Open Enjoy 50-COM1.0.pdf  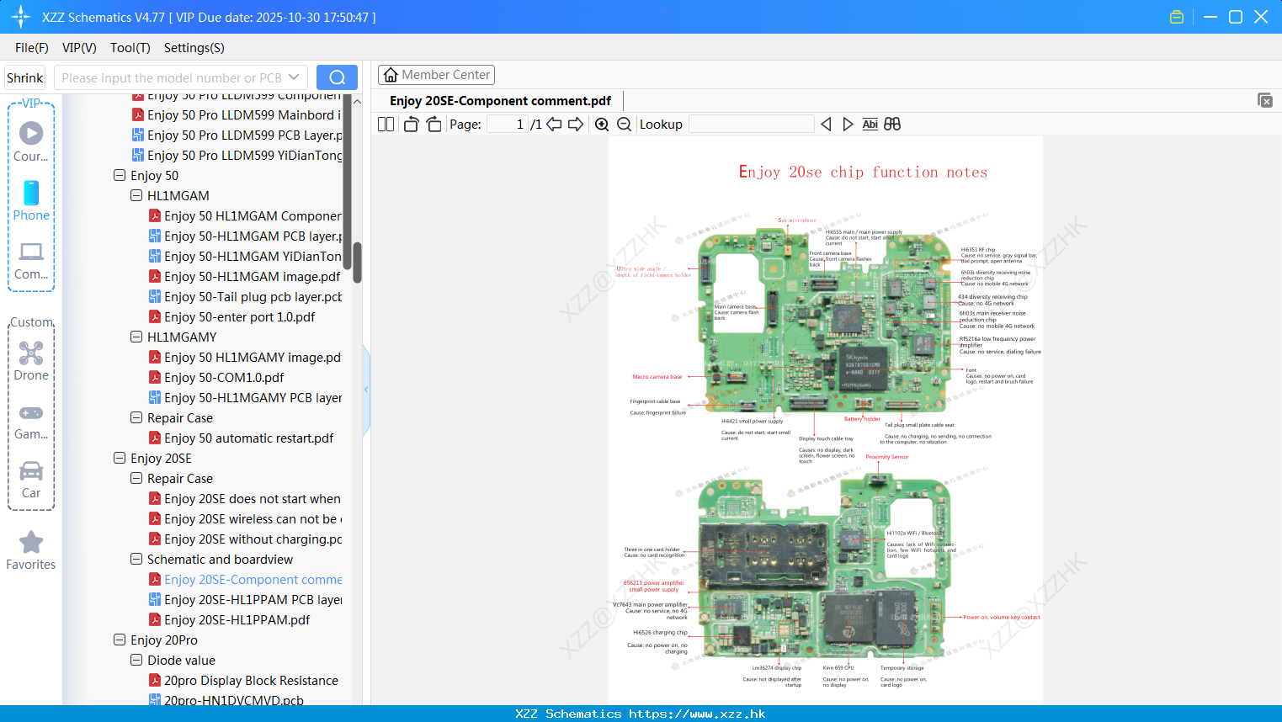pos(216,377)
